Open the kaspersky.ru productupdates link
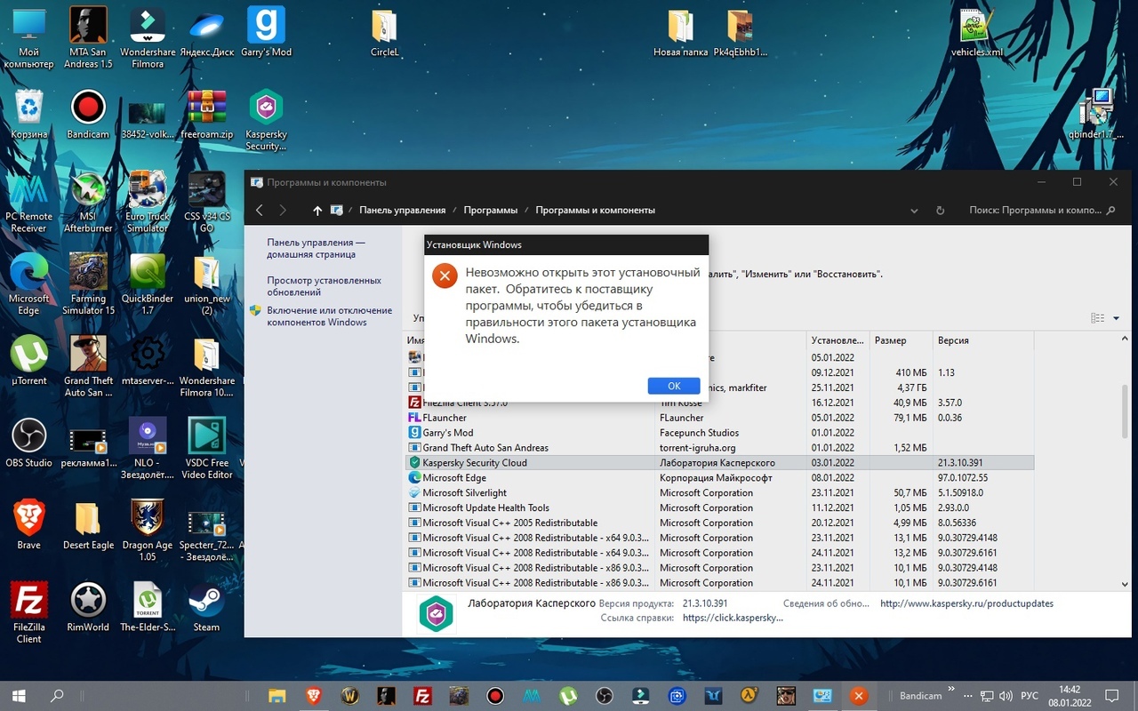This screenshot has height=711, width=1138. click(966, 603)
